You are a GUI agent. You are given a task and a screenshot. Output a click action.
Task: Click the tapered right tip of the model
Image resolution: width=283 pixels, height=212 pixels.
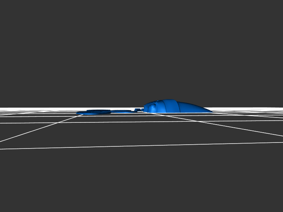pos(209,110)
